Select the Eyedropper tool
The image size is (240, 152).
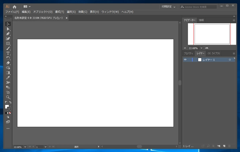[x=8, y=78]
